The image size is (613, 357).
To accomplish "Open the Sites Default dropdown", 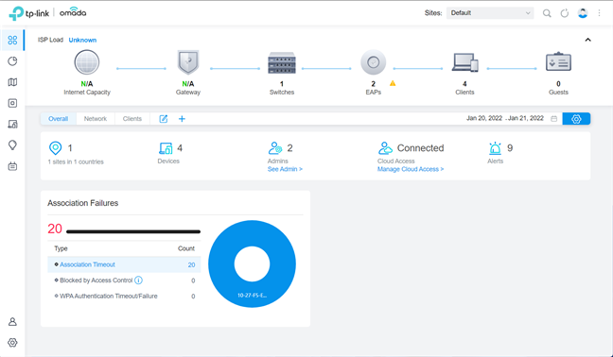I will [x=490, y=13].
